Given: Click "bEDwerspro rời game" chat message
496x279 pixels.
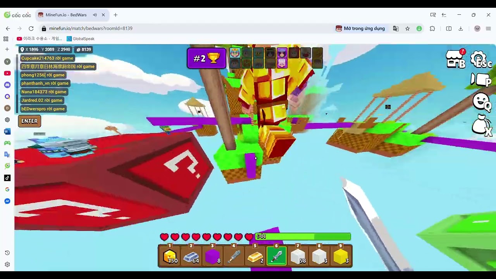Looking at the screenshot, I should [43, 109].
